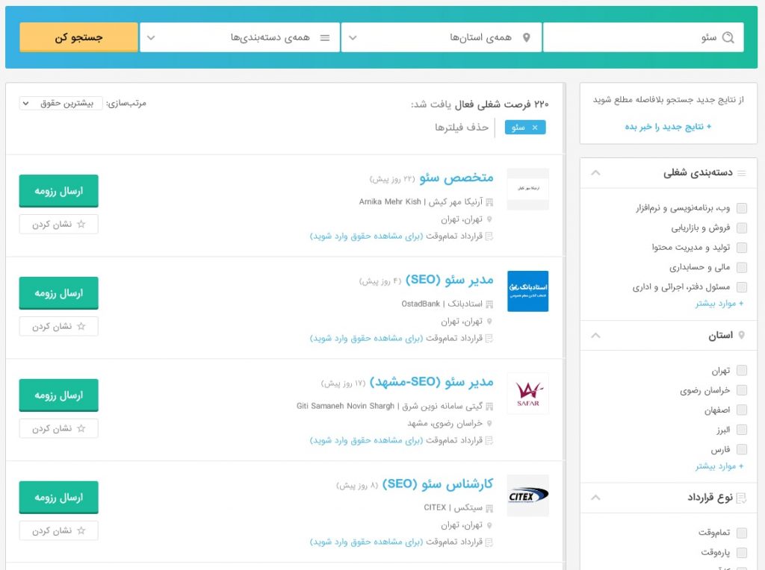Open the همه‌ی دسته‌بندی‌ها category dropdown

point(239,37)
